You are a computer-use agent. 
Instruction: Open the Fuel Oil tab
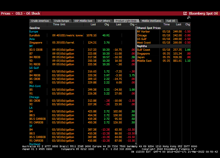tap(171, 21)
